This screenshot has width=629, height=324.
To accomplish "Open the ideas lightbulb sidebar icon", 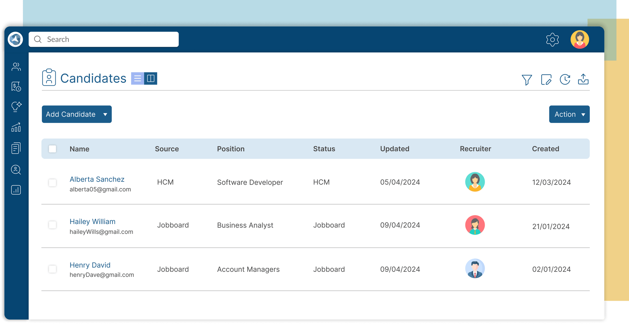I will tap(16, 107).
